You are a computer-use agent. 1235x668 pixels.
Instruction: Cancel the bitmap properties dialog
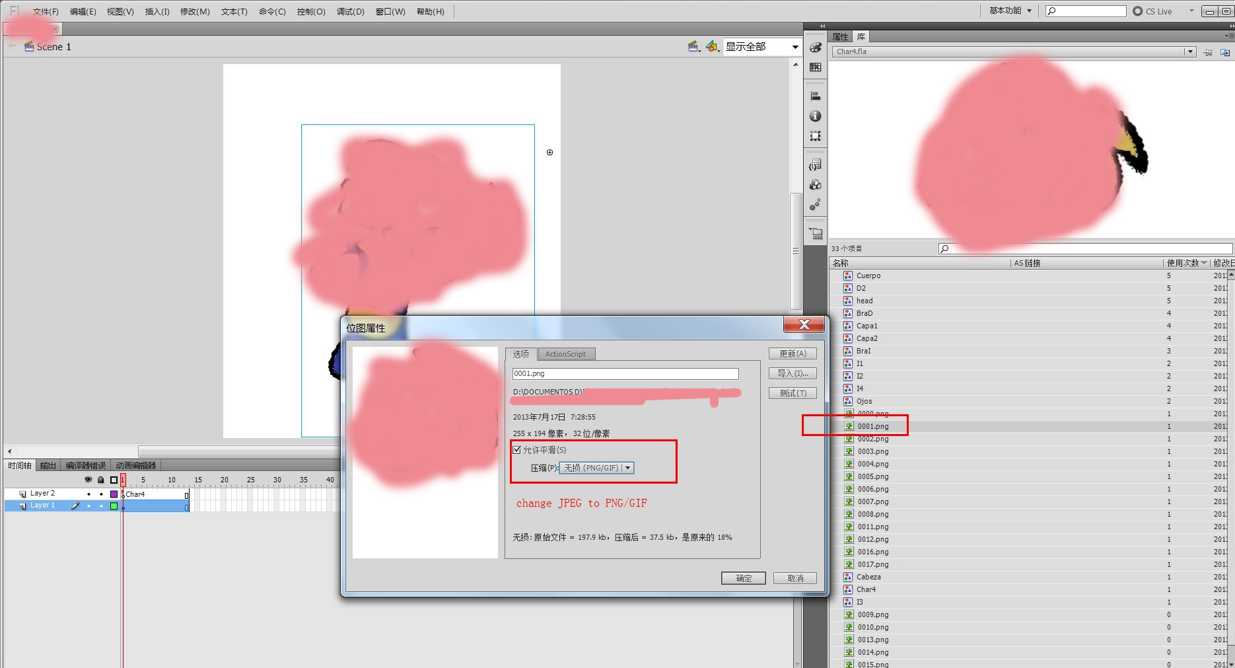click(795, 578)
